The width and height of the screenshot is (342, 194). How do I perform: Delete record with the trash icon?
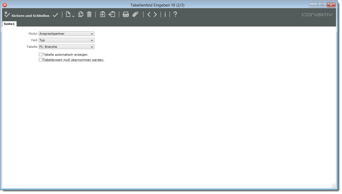tap(89, 14)
